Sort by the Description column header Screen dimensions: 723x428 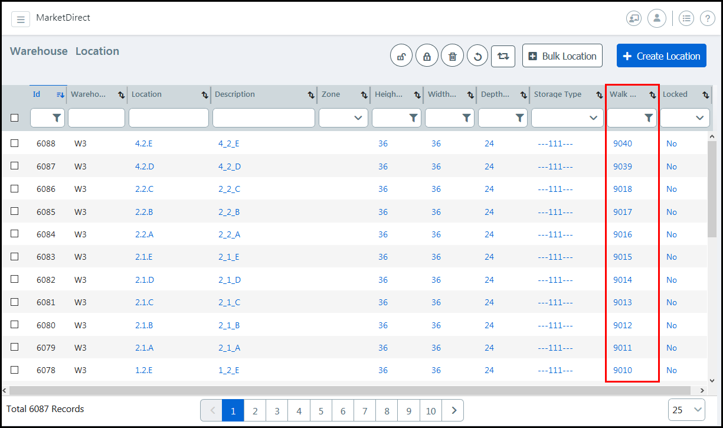pos(235,94)
